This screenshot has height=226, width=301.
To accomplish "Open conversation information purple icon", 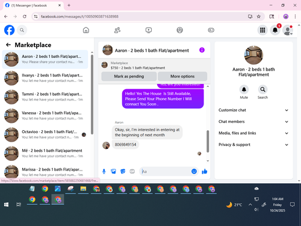I will pos(202,50).
